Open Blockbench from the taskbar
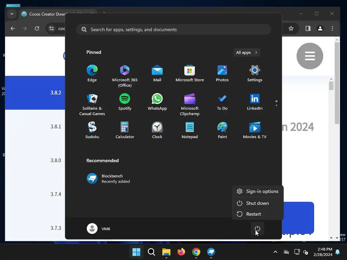 coord(211,252)
